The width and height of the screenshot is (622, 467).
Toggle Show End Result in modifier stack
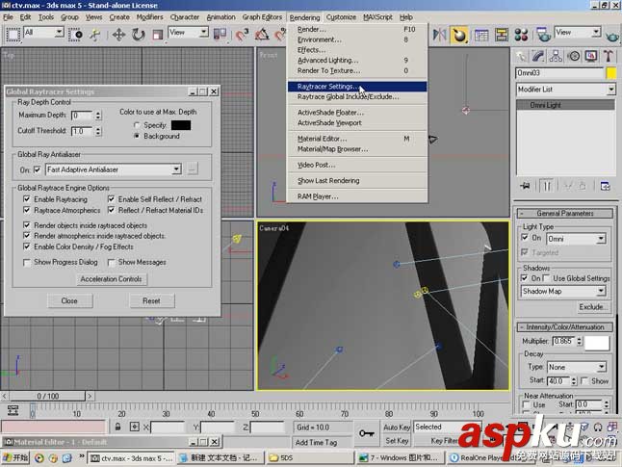pyautogui.click(x=547, y=186)
